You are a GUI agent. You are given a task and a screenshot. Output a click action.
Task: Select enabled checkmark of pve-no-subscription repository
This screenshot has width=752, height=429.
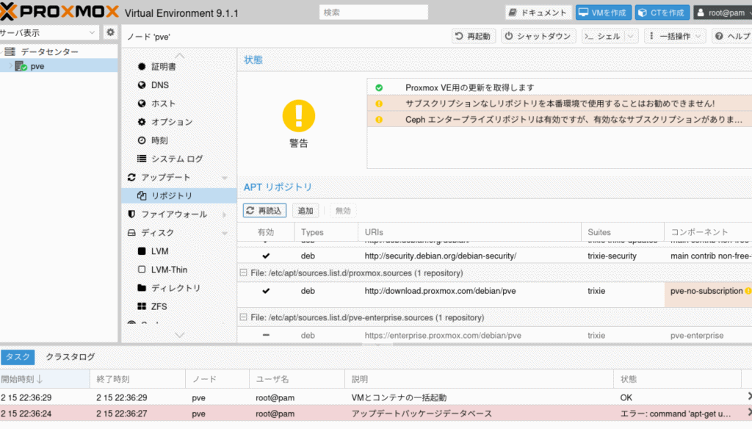(x=266, y=291)
